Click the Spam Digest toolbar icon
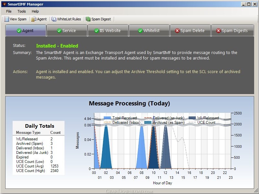The image size is (259, 194). (x=88, y=19)
